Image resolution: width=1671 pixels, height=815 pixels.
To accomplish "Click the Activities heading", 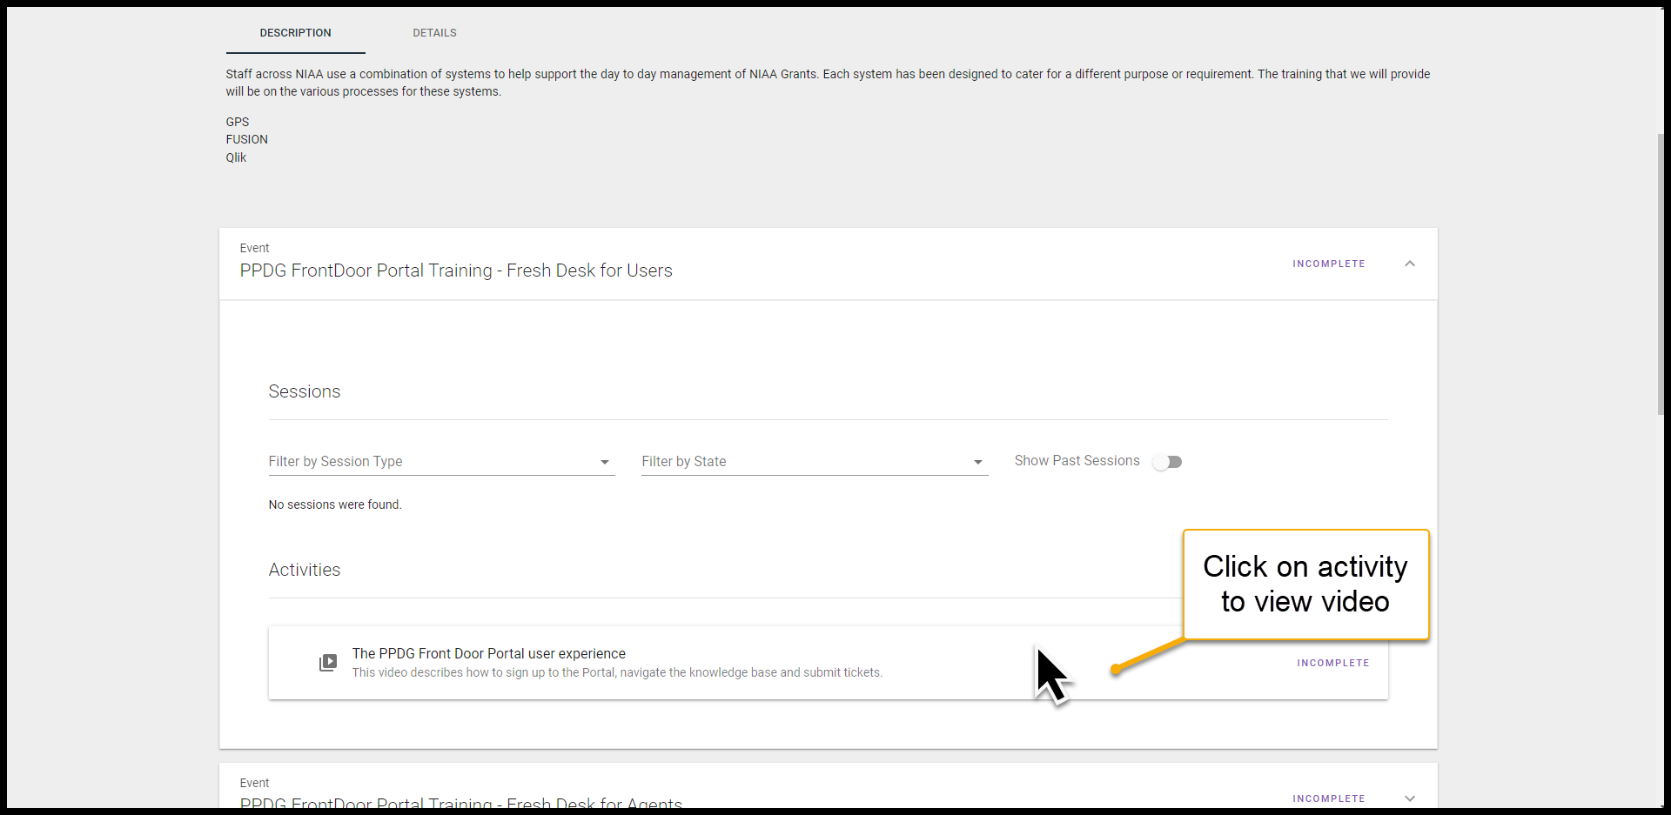I will tap(304, 570).
